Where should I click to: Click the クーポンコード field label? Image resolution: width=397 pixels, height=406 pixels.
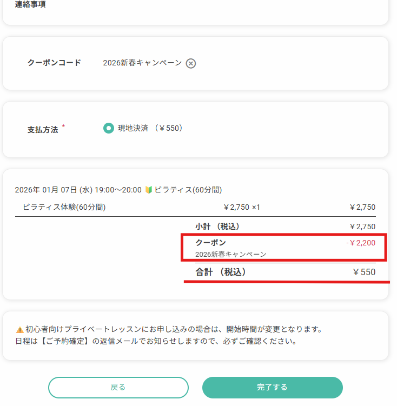(x=54, y=63)
